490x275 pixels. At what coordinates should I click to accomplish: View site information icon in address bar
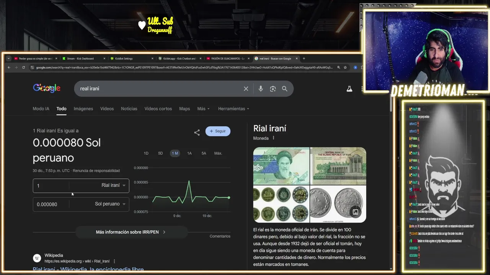click(x=33, y=68)
